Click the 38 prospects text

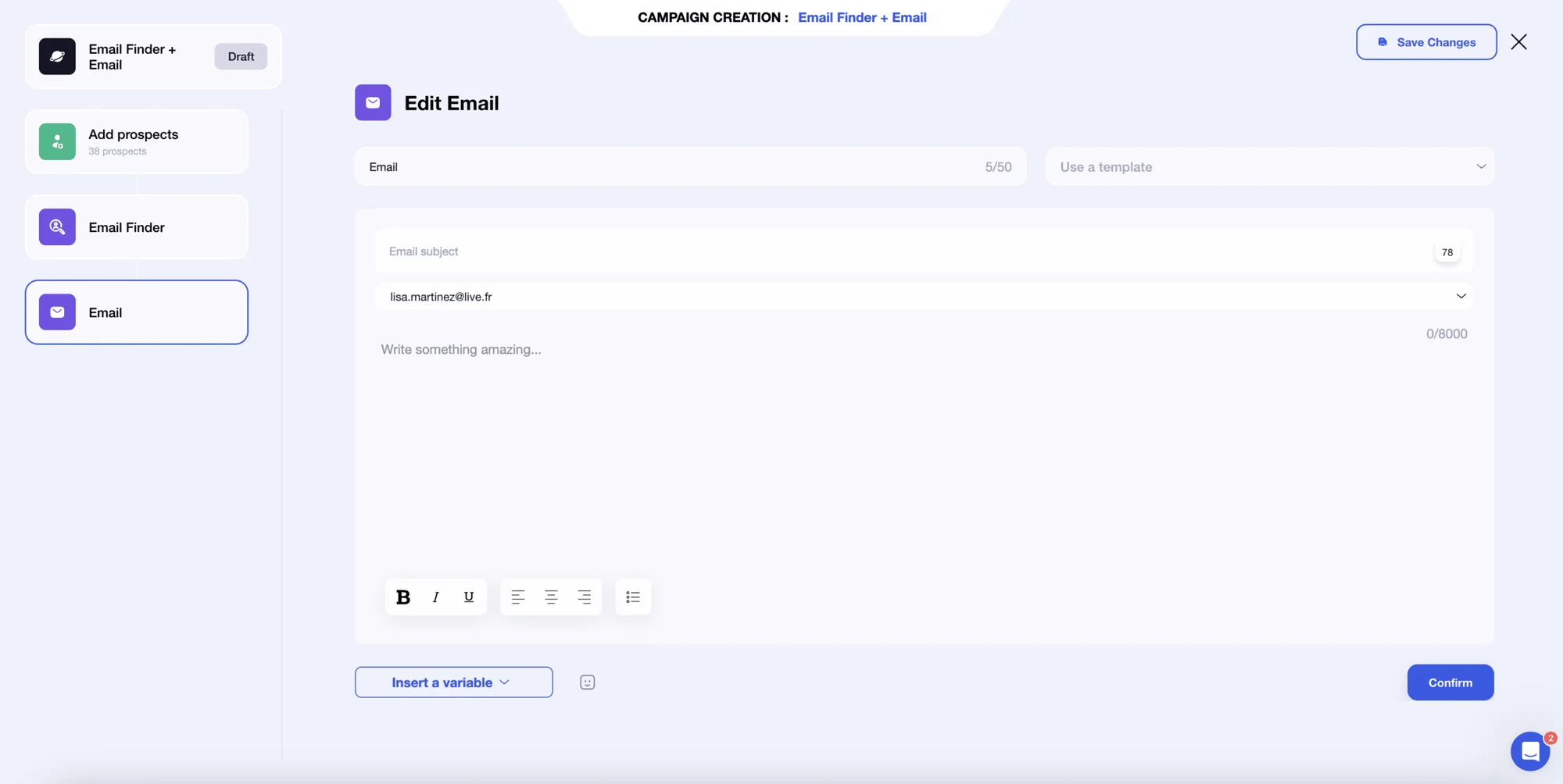pyautogui.click(x=117, y=151)
